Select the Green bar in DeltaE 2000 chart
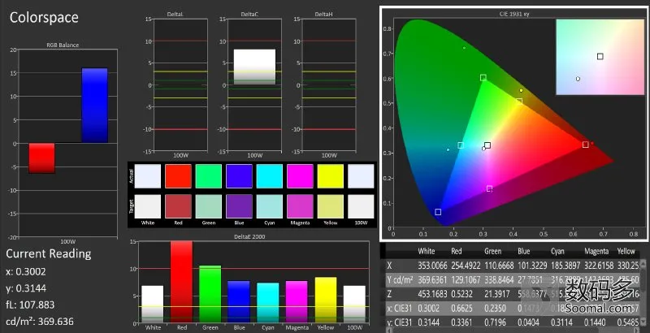The height and width of the screenshot is (333, 650). click(x=210, y=294)
